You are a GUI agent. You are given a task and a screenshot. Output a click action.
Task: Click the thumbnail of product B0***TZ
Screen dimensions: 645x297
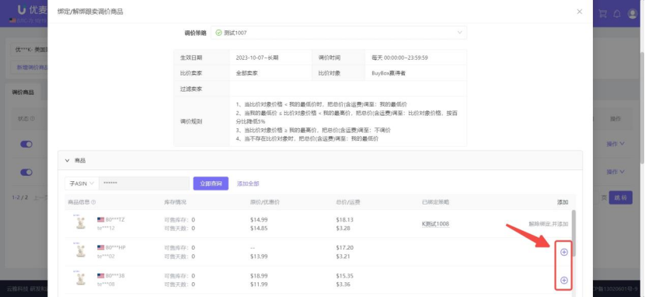pos(81,222)
